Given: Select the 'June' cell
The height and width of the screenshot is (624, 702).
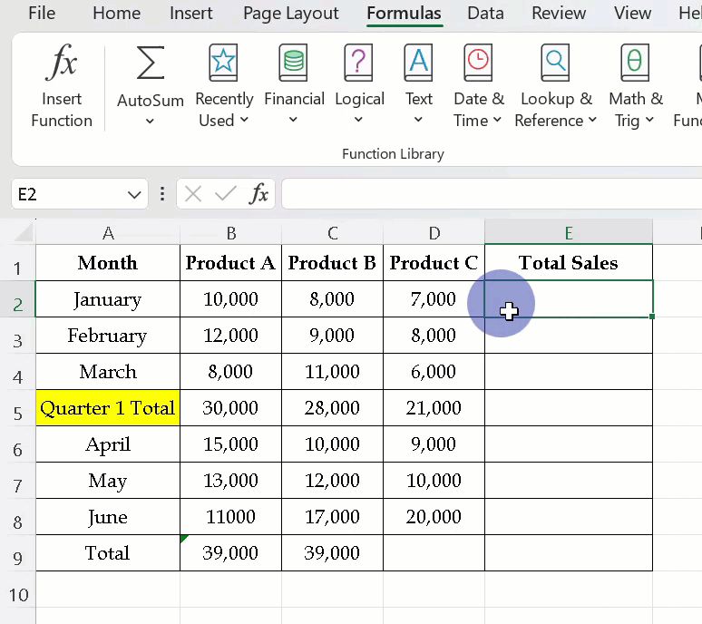Looking at the screenshot, I should pos(108,517).
